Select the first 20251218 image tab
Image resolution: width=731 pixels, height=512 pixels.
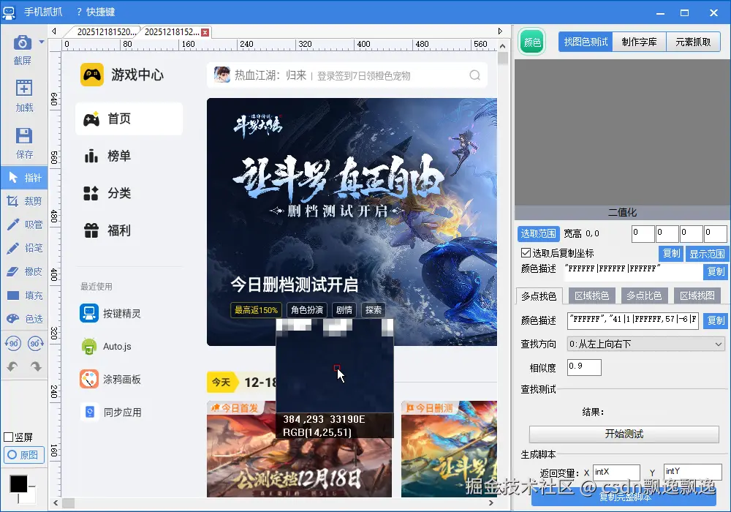coord(106,31)
